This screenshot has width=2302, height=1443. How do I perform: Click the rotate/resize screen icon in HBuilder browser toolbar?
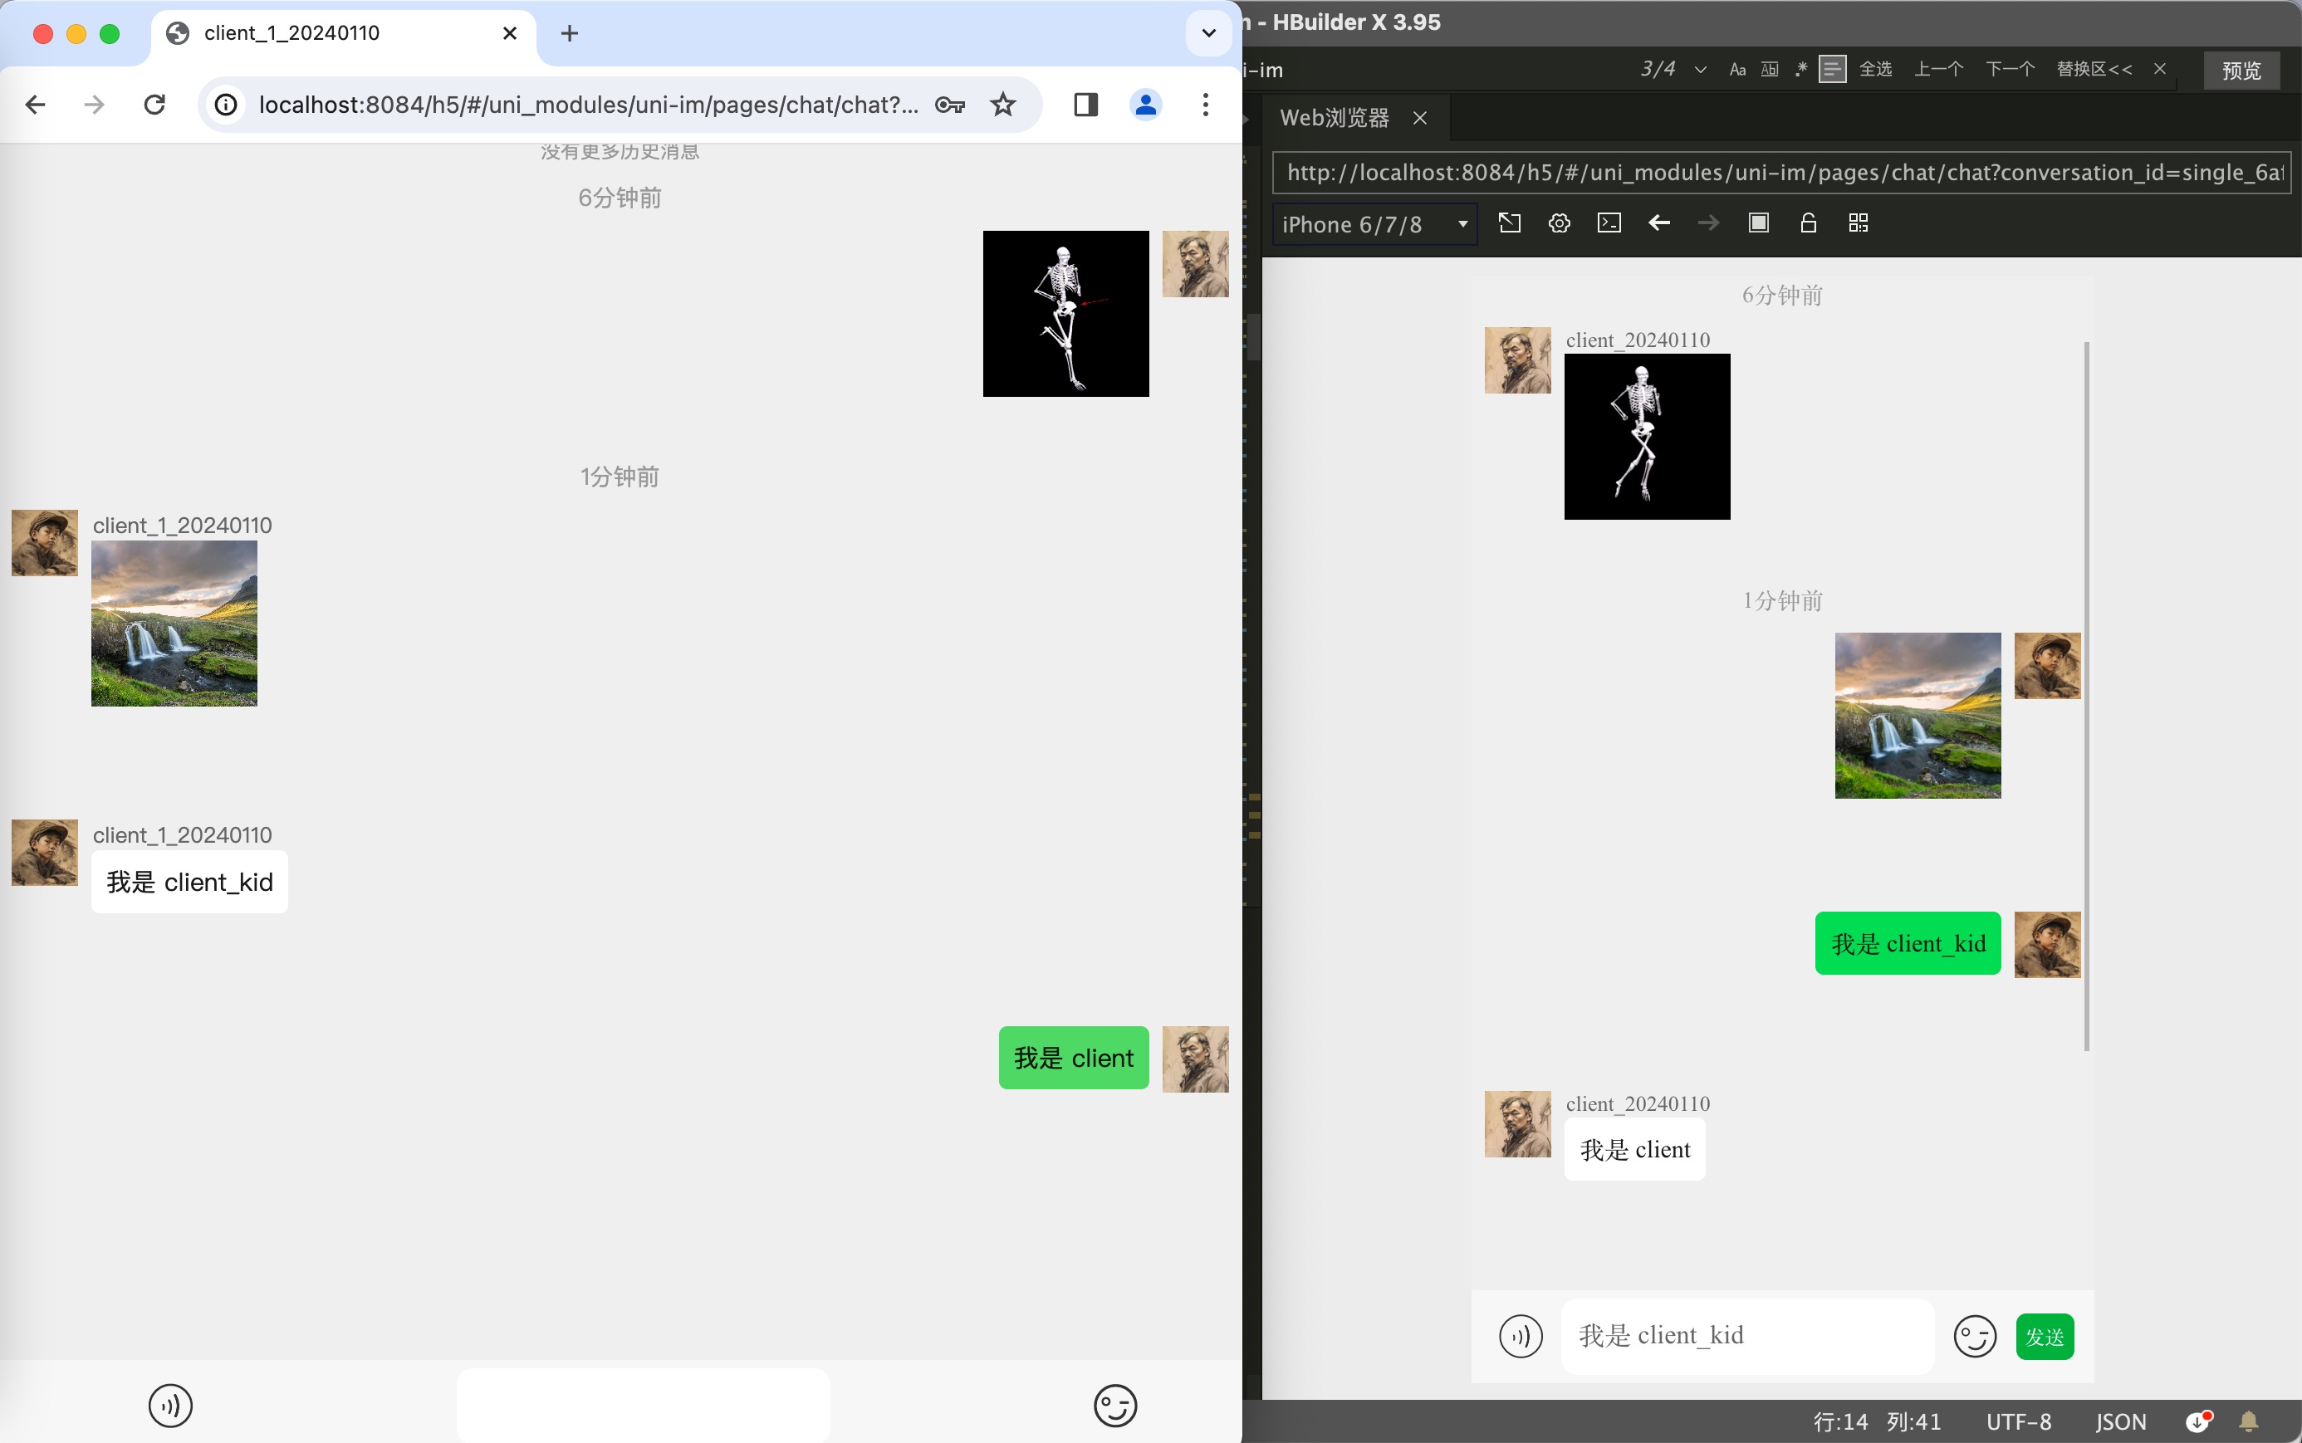(x=1509, y=223)
